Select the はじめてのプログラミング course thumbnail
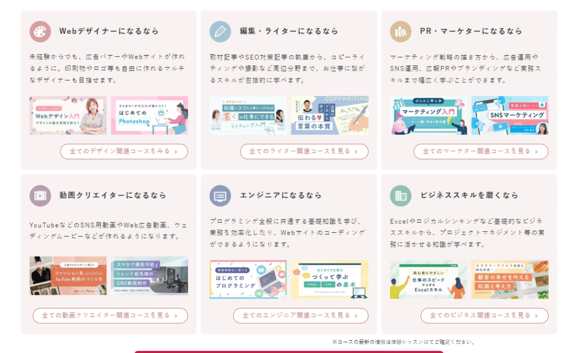 248,280
